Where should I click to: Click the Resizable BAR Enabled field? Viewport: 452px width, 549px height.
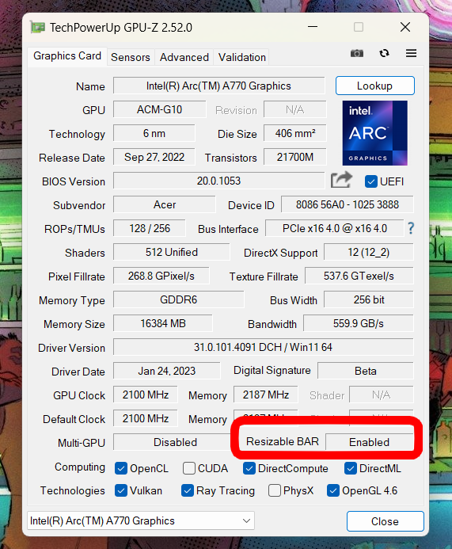[370, 443]
